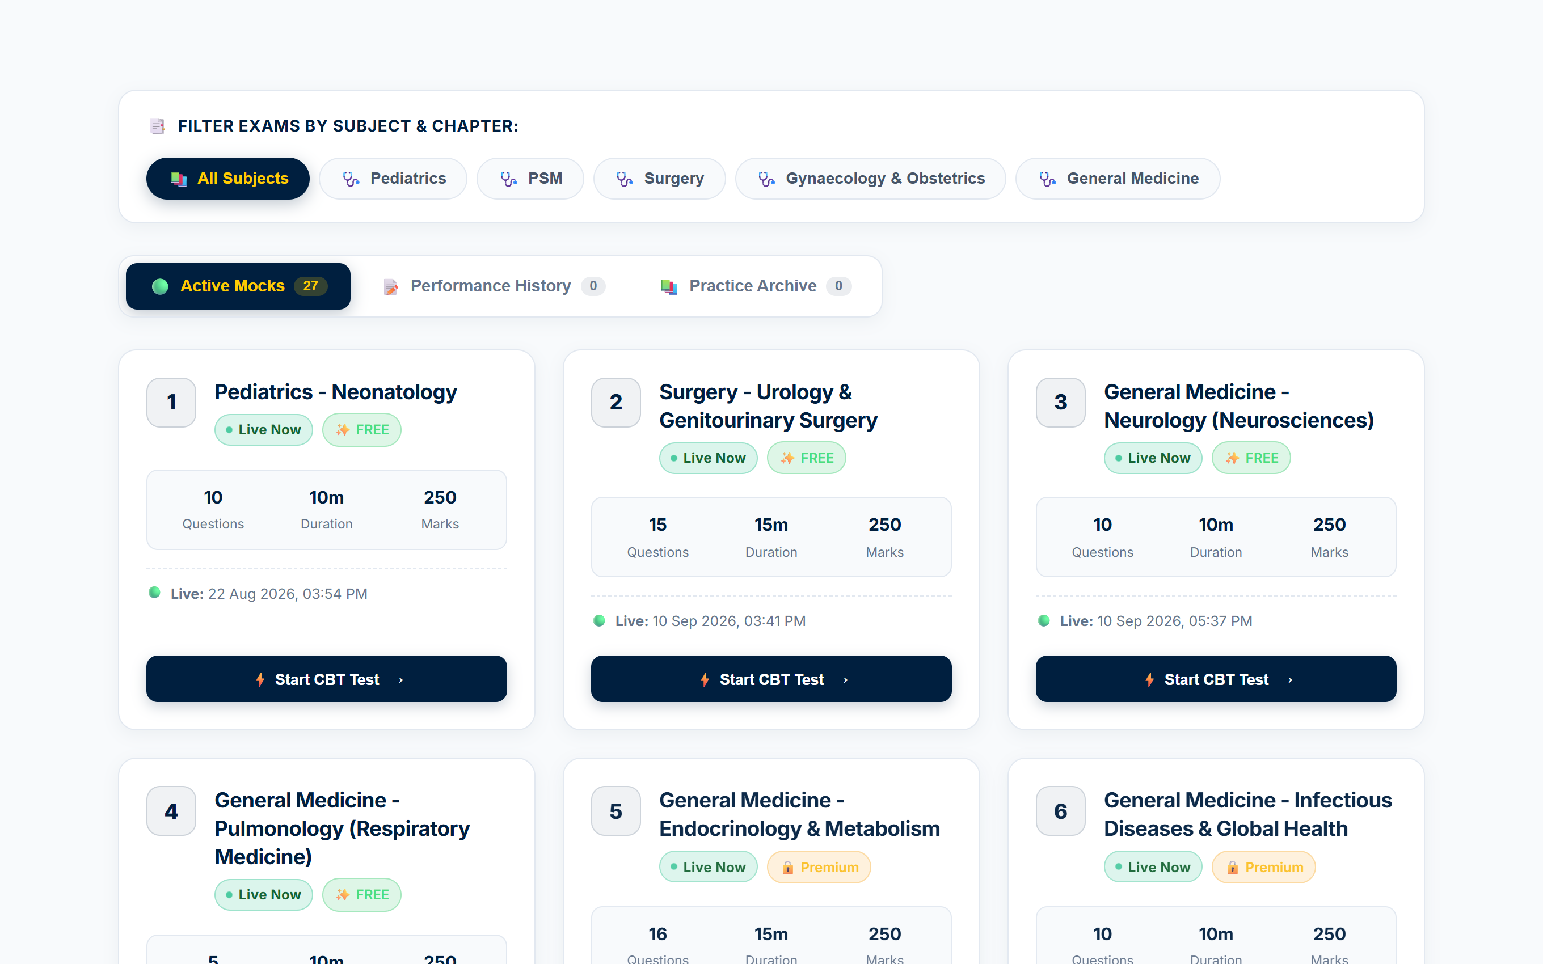Click the books icon in All Subjects
The height and width of the screenshot is (964, 1543).
click(179, 179)
